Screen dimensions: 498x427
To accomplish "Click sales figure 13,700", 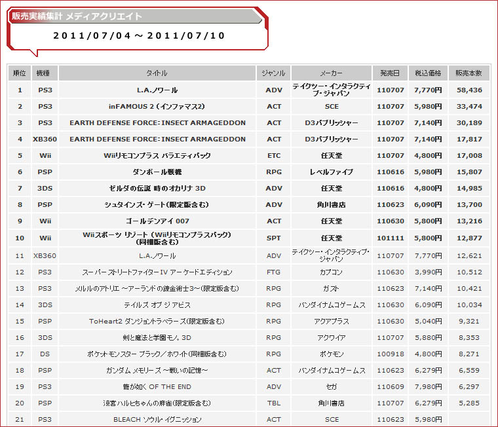I will [469, 205].
